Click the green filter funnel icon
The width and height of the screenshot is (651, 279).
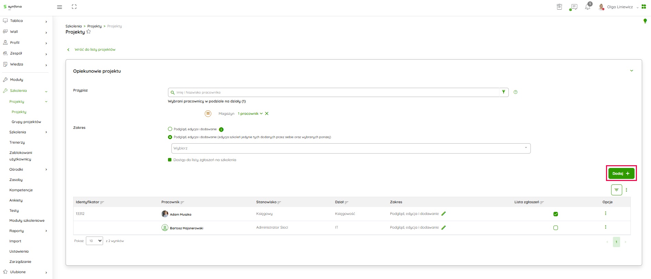[504, 92]
